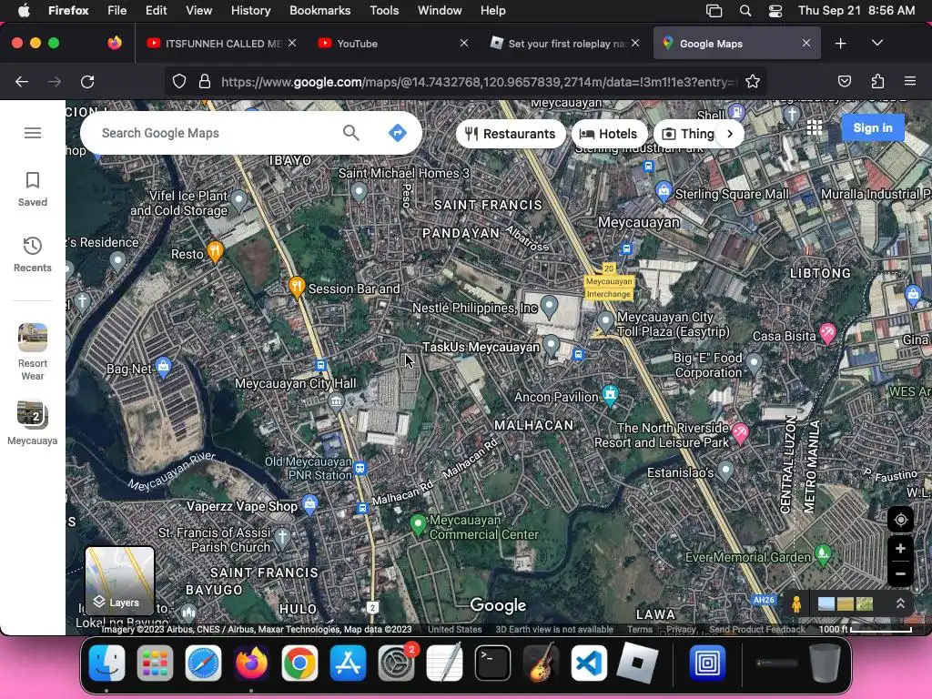
Task: Show more category chips with right chevron
Action: [730, 134]
